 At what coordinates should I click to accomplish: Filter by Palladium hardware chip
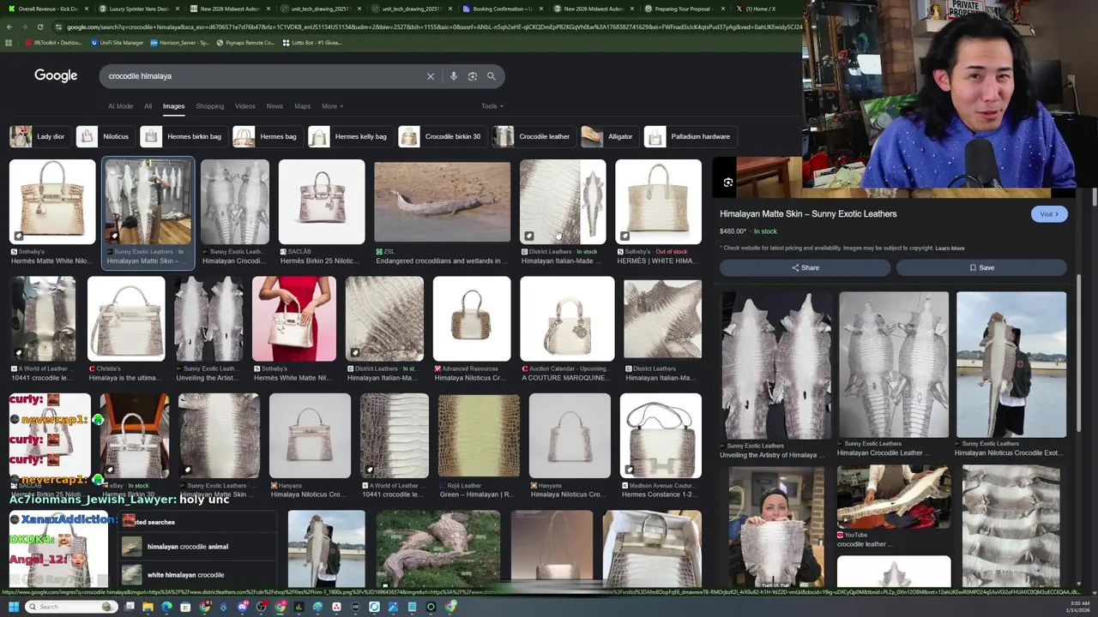pos(689,136)
